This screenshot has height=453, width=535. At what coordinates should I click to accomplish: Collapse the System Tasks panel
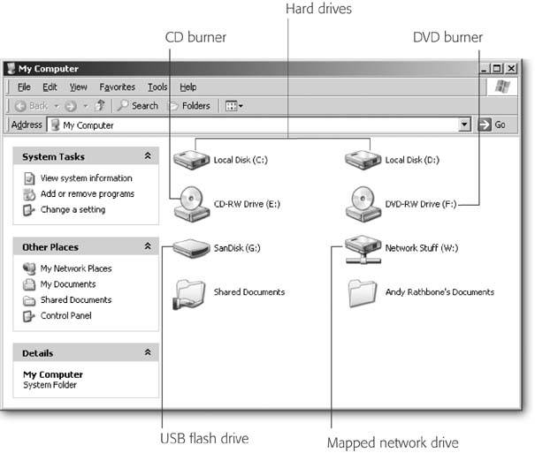(x=148, y=156)
